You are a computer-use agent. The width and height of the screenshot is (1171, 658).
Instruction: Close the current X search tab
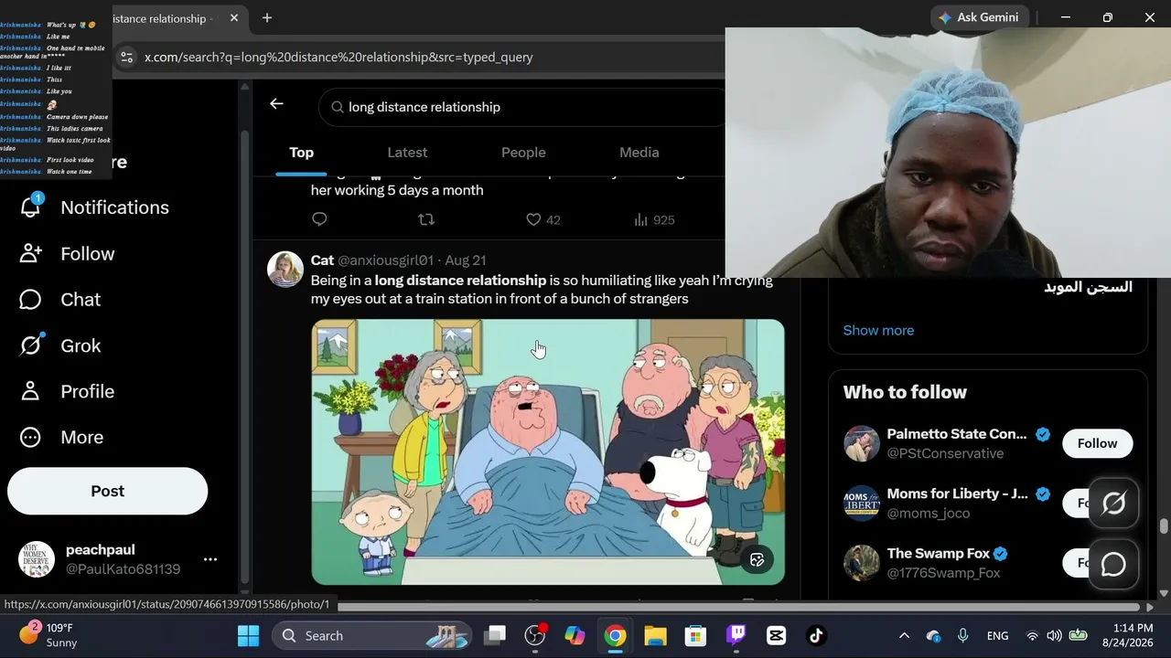coord(234,17)
